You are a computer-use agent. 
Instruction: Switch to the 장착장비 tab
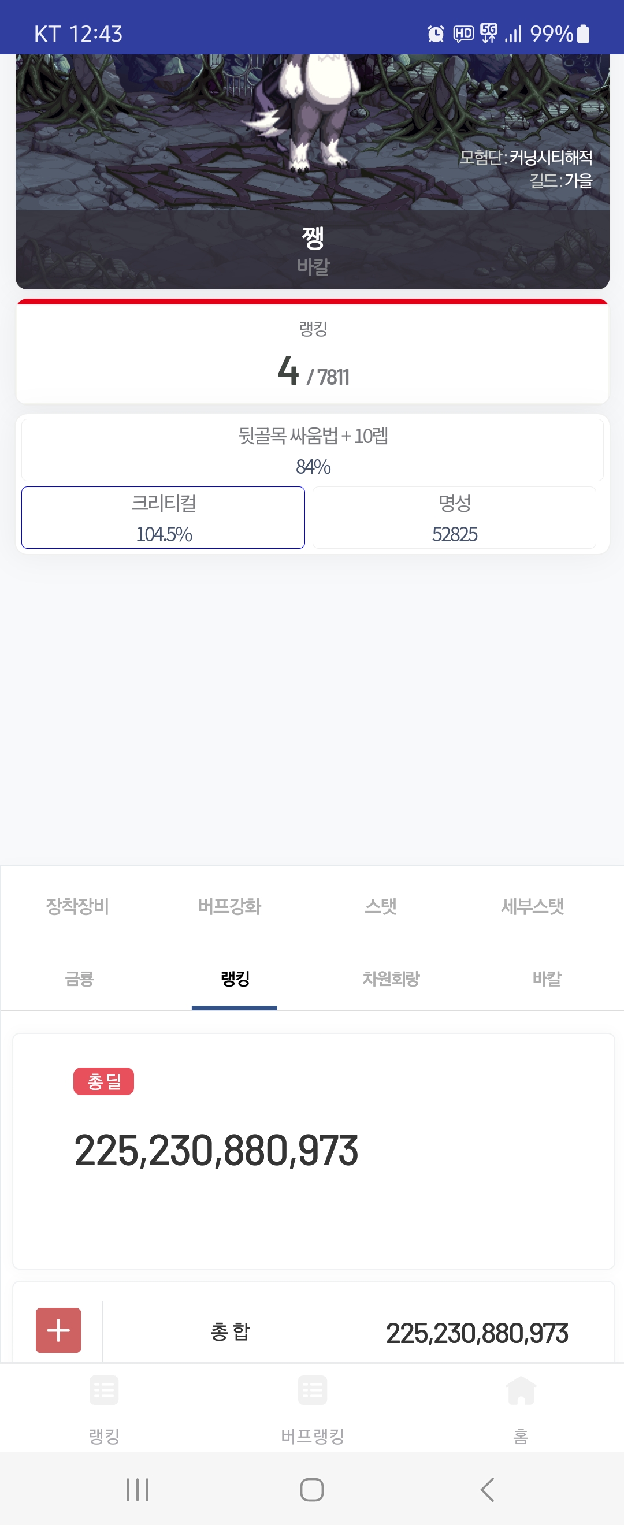tap(77, 906)
